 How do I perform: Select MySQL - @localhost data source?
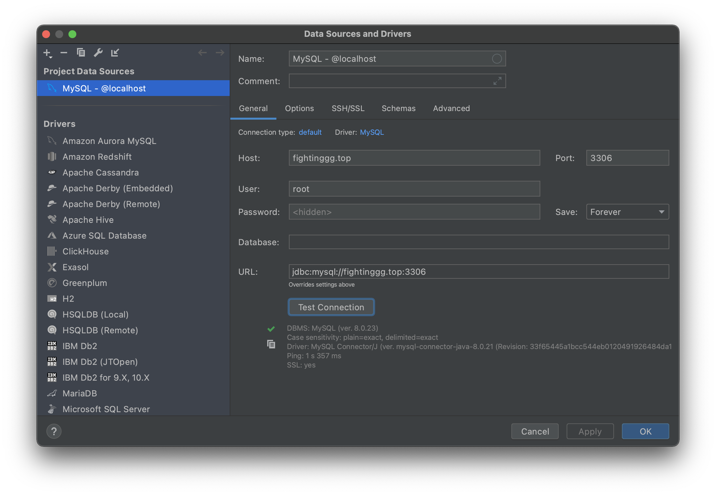click(x=104, y=88)
